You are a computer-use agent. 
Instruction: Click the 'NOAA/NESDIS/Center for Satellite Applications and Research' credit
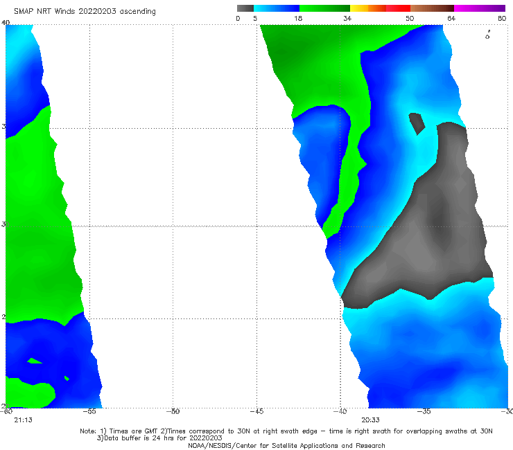coord(286,446)
